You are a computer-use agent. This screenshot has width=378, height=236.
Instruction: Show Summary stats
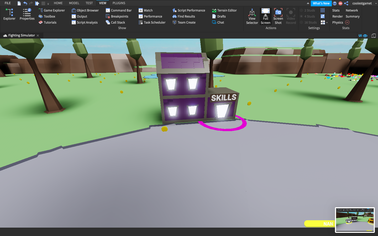(x=353, y=16)
